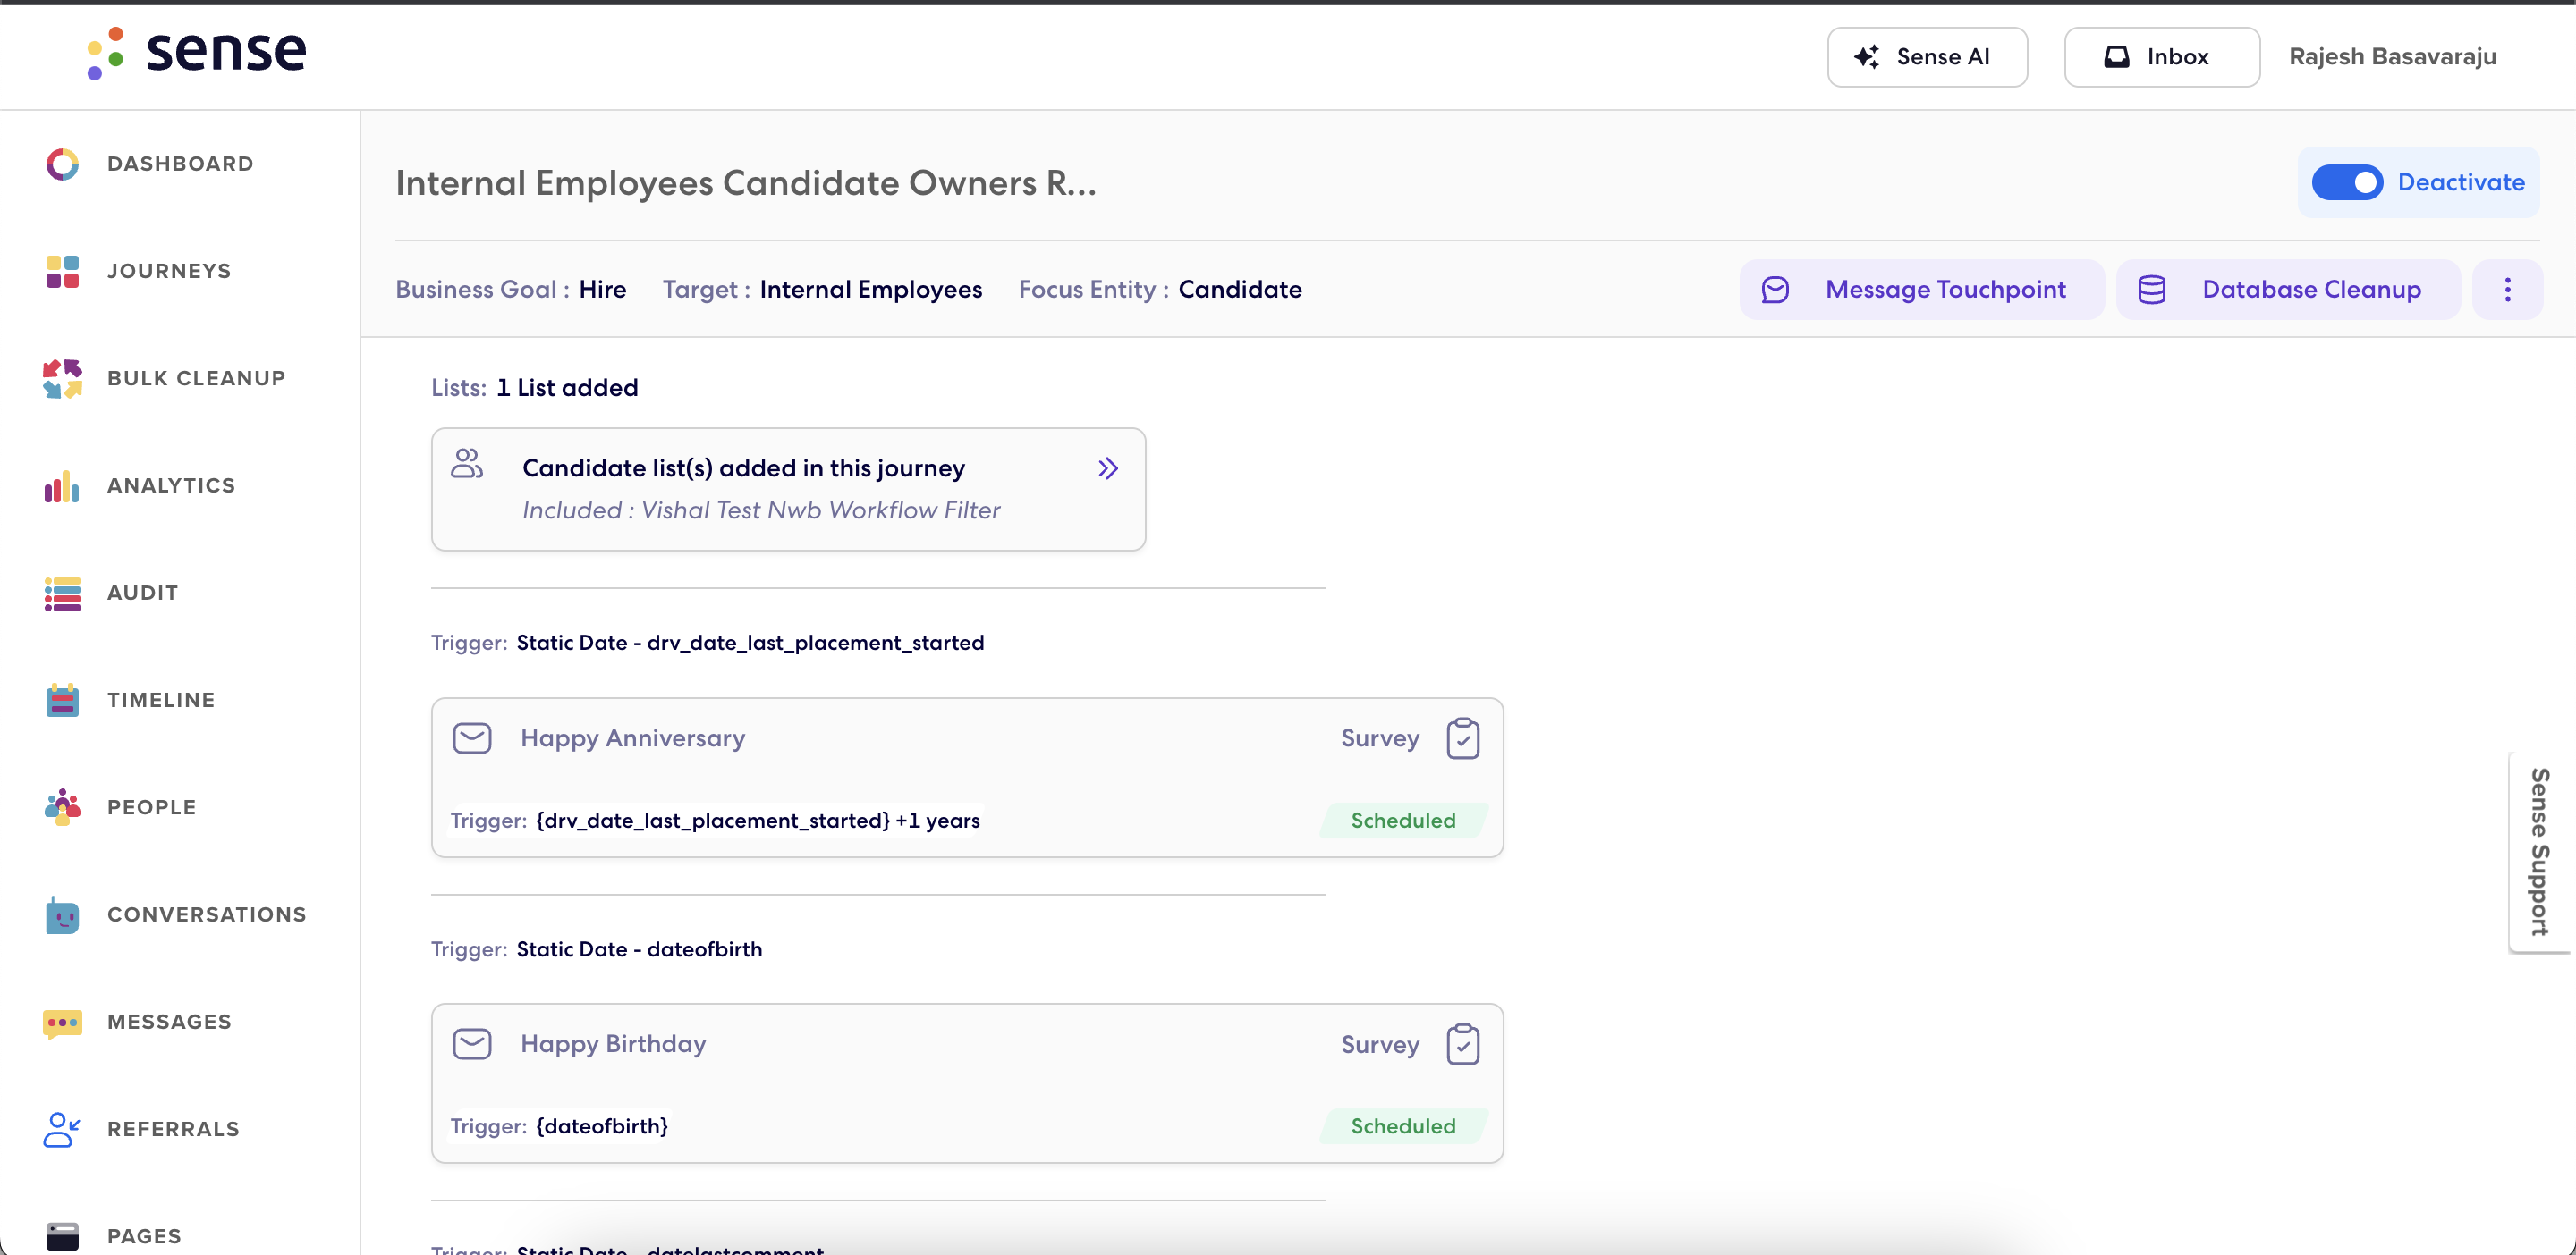Click the Timeline calendar icon

pyautogui.click(x=62, y=701)
